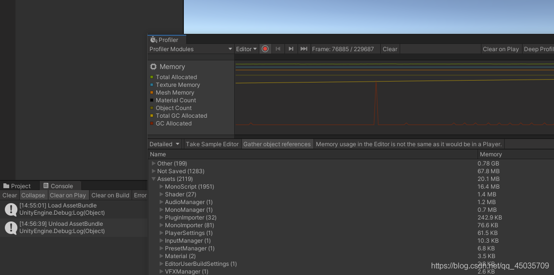Select the Load AssetBundle log entry
This screenshot has height=275, width=554.
tap(74, 209)
